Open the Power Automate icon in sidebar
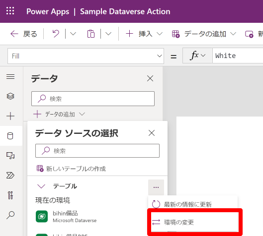Viewport: 263px width, 236px height. 10,176
